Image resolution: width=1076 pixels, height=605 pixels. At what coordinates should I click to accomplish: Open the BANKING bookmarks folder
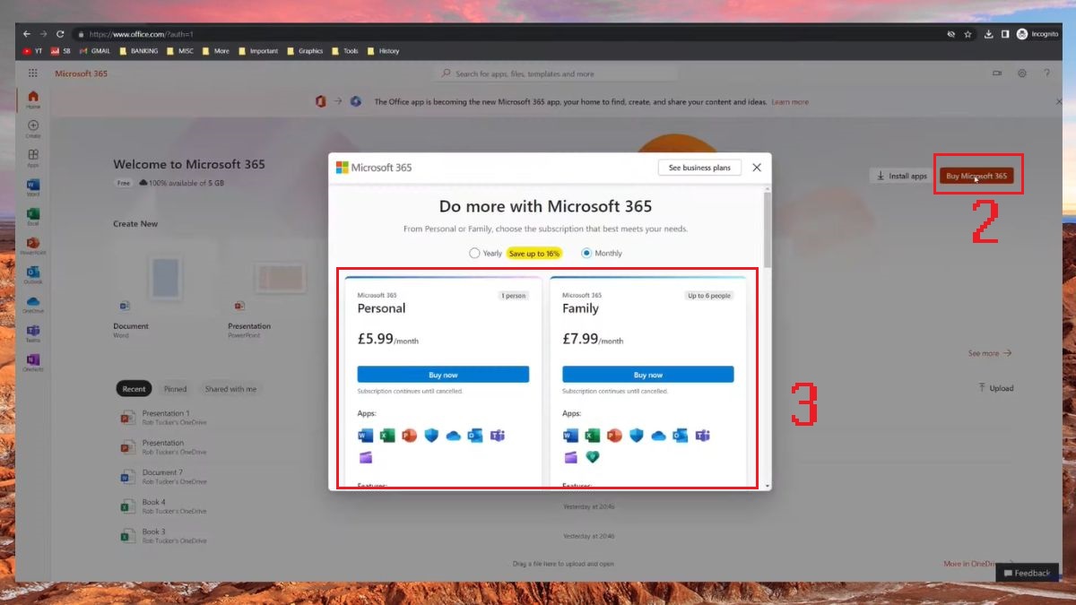coord(138,51)
